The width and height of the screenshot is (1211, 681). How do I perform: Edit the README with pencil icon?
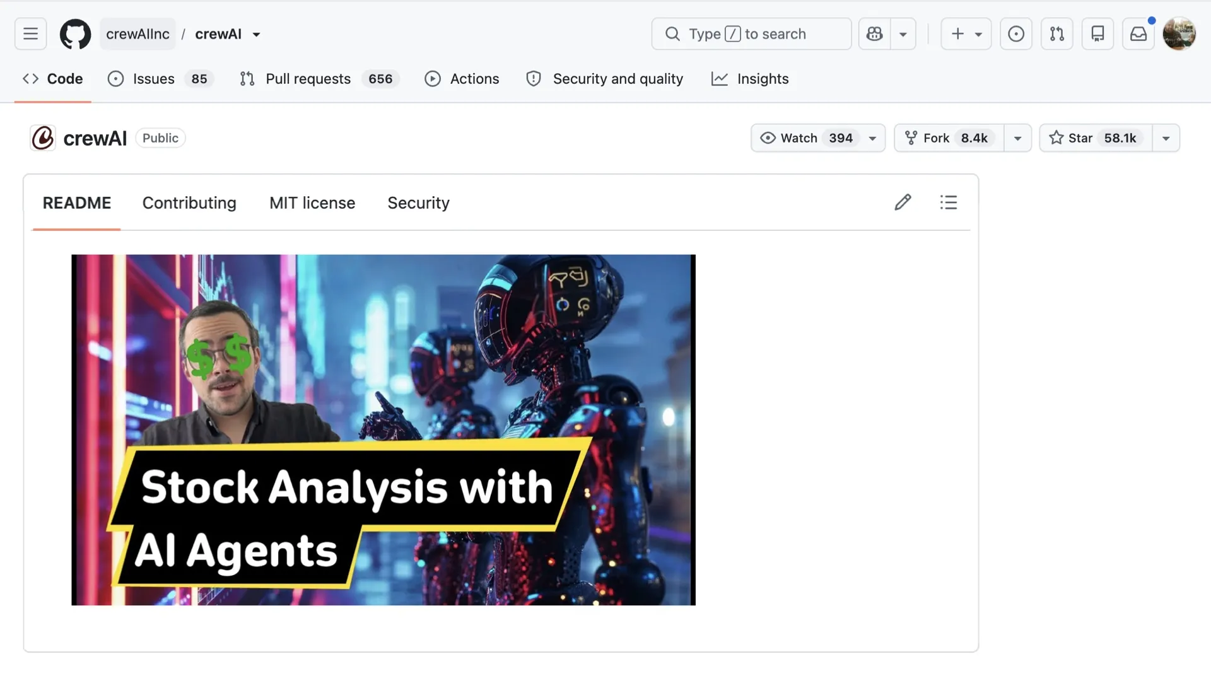[x=903, y=202]
